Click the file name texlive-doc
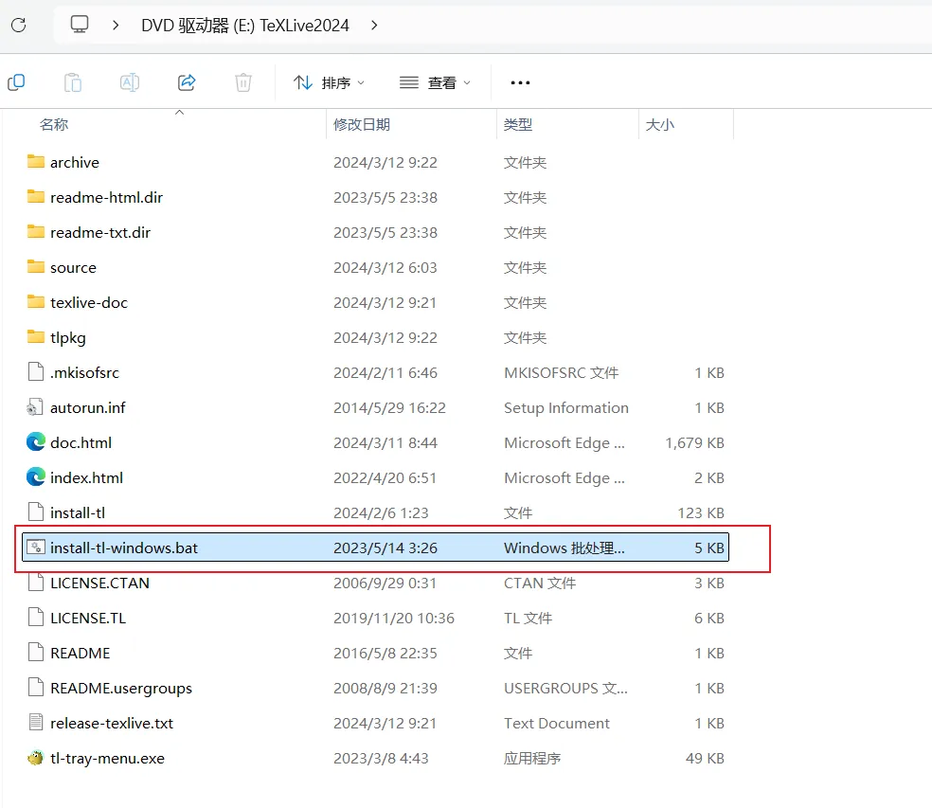932x808 pixels. point(89,302)
